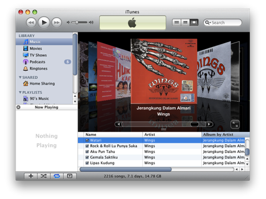The image size is (266, 199).
Task: Click the Now Playing artwork toggle icon
Action: [18, 107]
